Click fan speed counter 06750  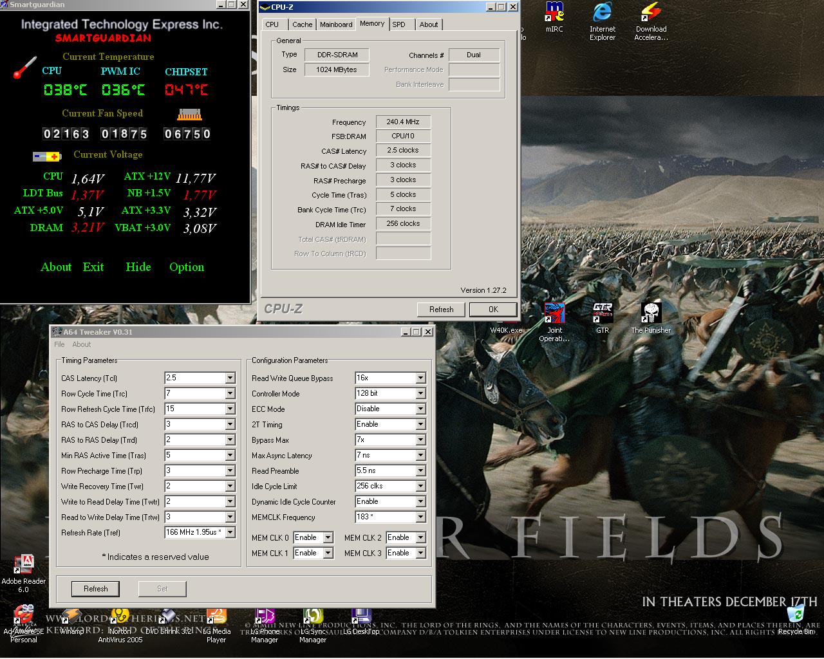pyautogui.click(x=187, y=134)
